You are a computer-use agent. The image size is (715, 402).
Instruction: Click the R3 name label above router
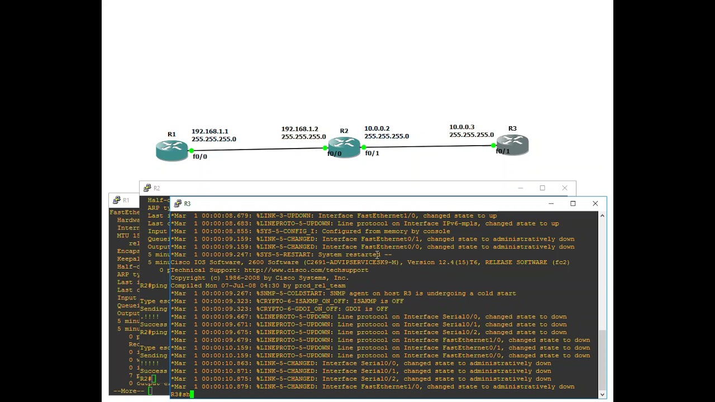pyautogui.click(x=512, y=128)
